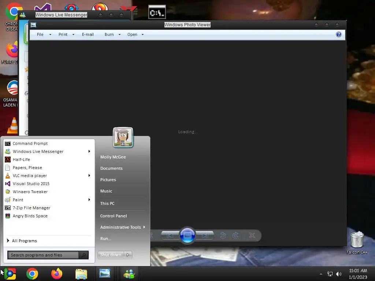Viewport: 375px width, 281px height.
Task: Delete image in Photo Viewer
Action: [x=252, y=236]
